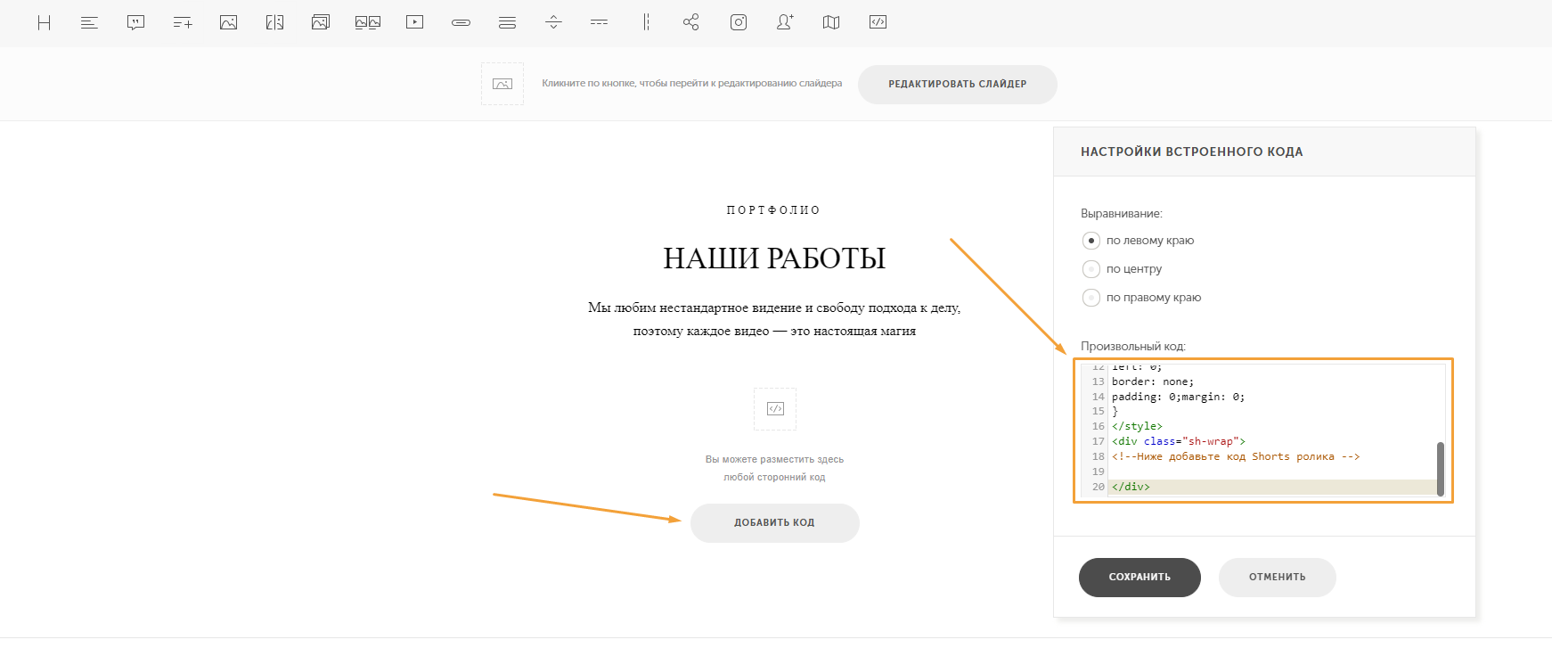Insert a video player block
Screen dimensions: 1552x648
(414, 22)
